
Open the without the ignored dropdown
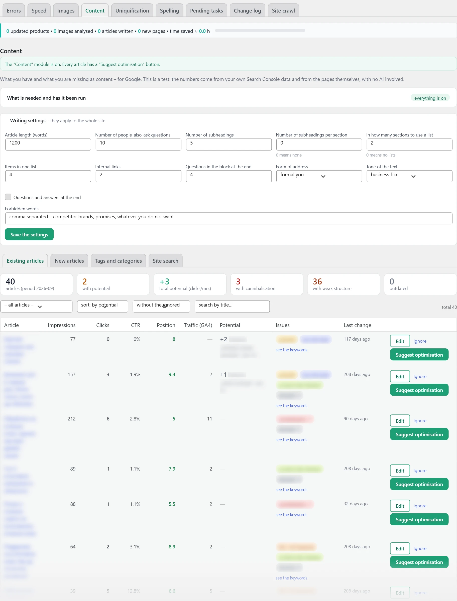[161, 306]
